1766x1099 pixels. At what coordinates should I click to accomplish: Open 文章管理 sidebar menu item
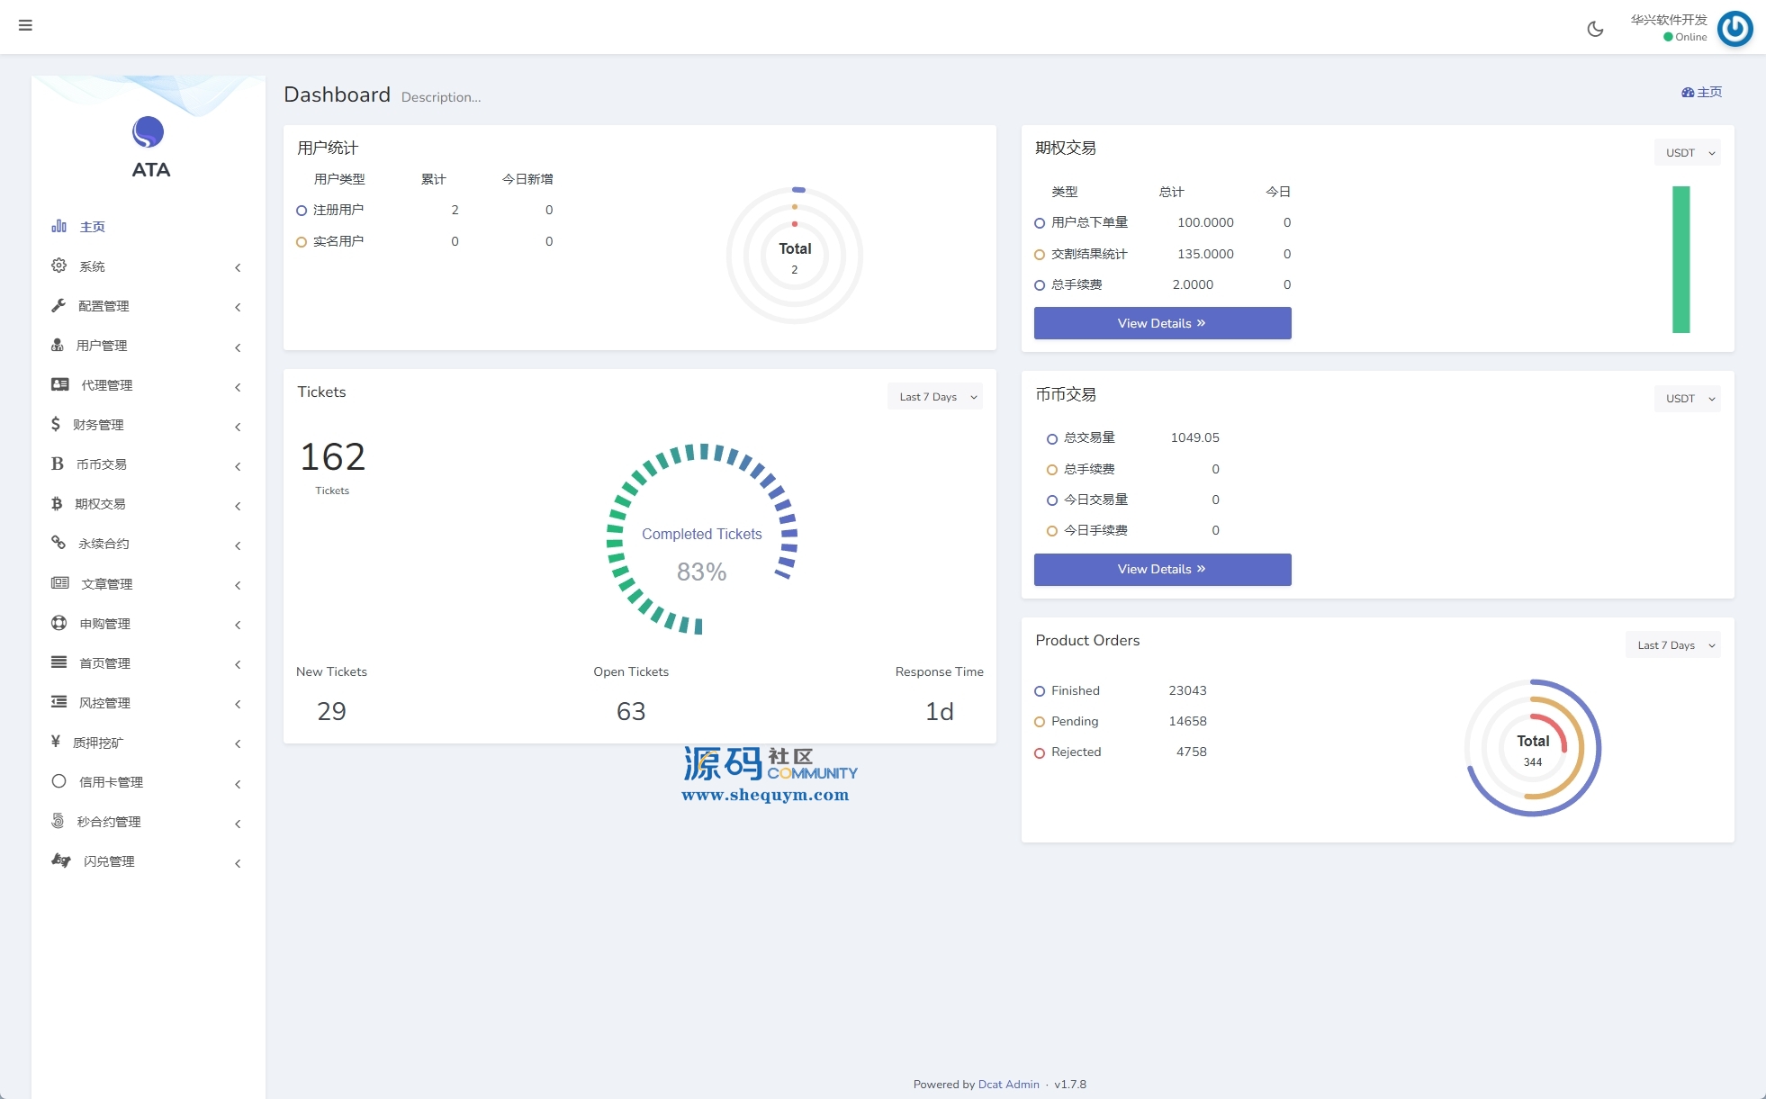point(106,584)
